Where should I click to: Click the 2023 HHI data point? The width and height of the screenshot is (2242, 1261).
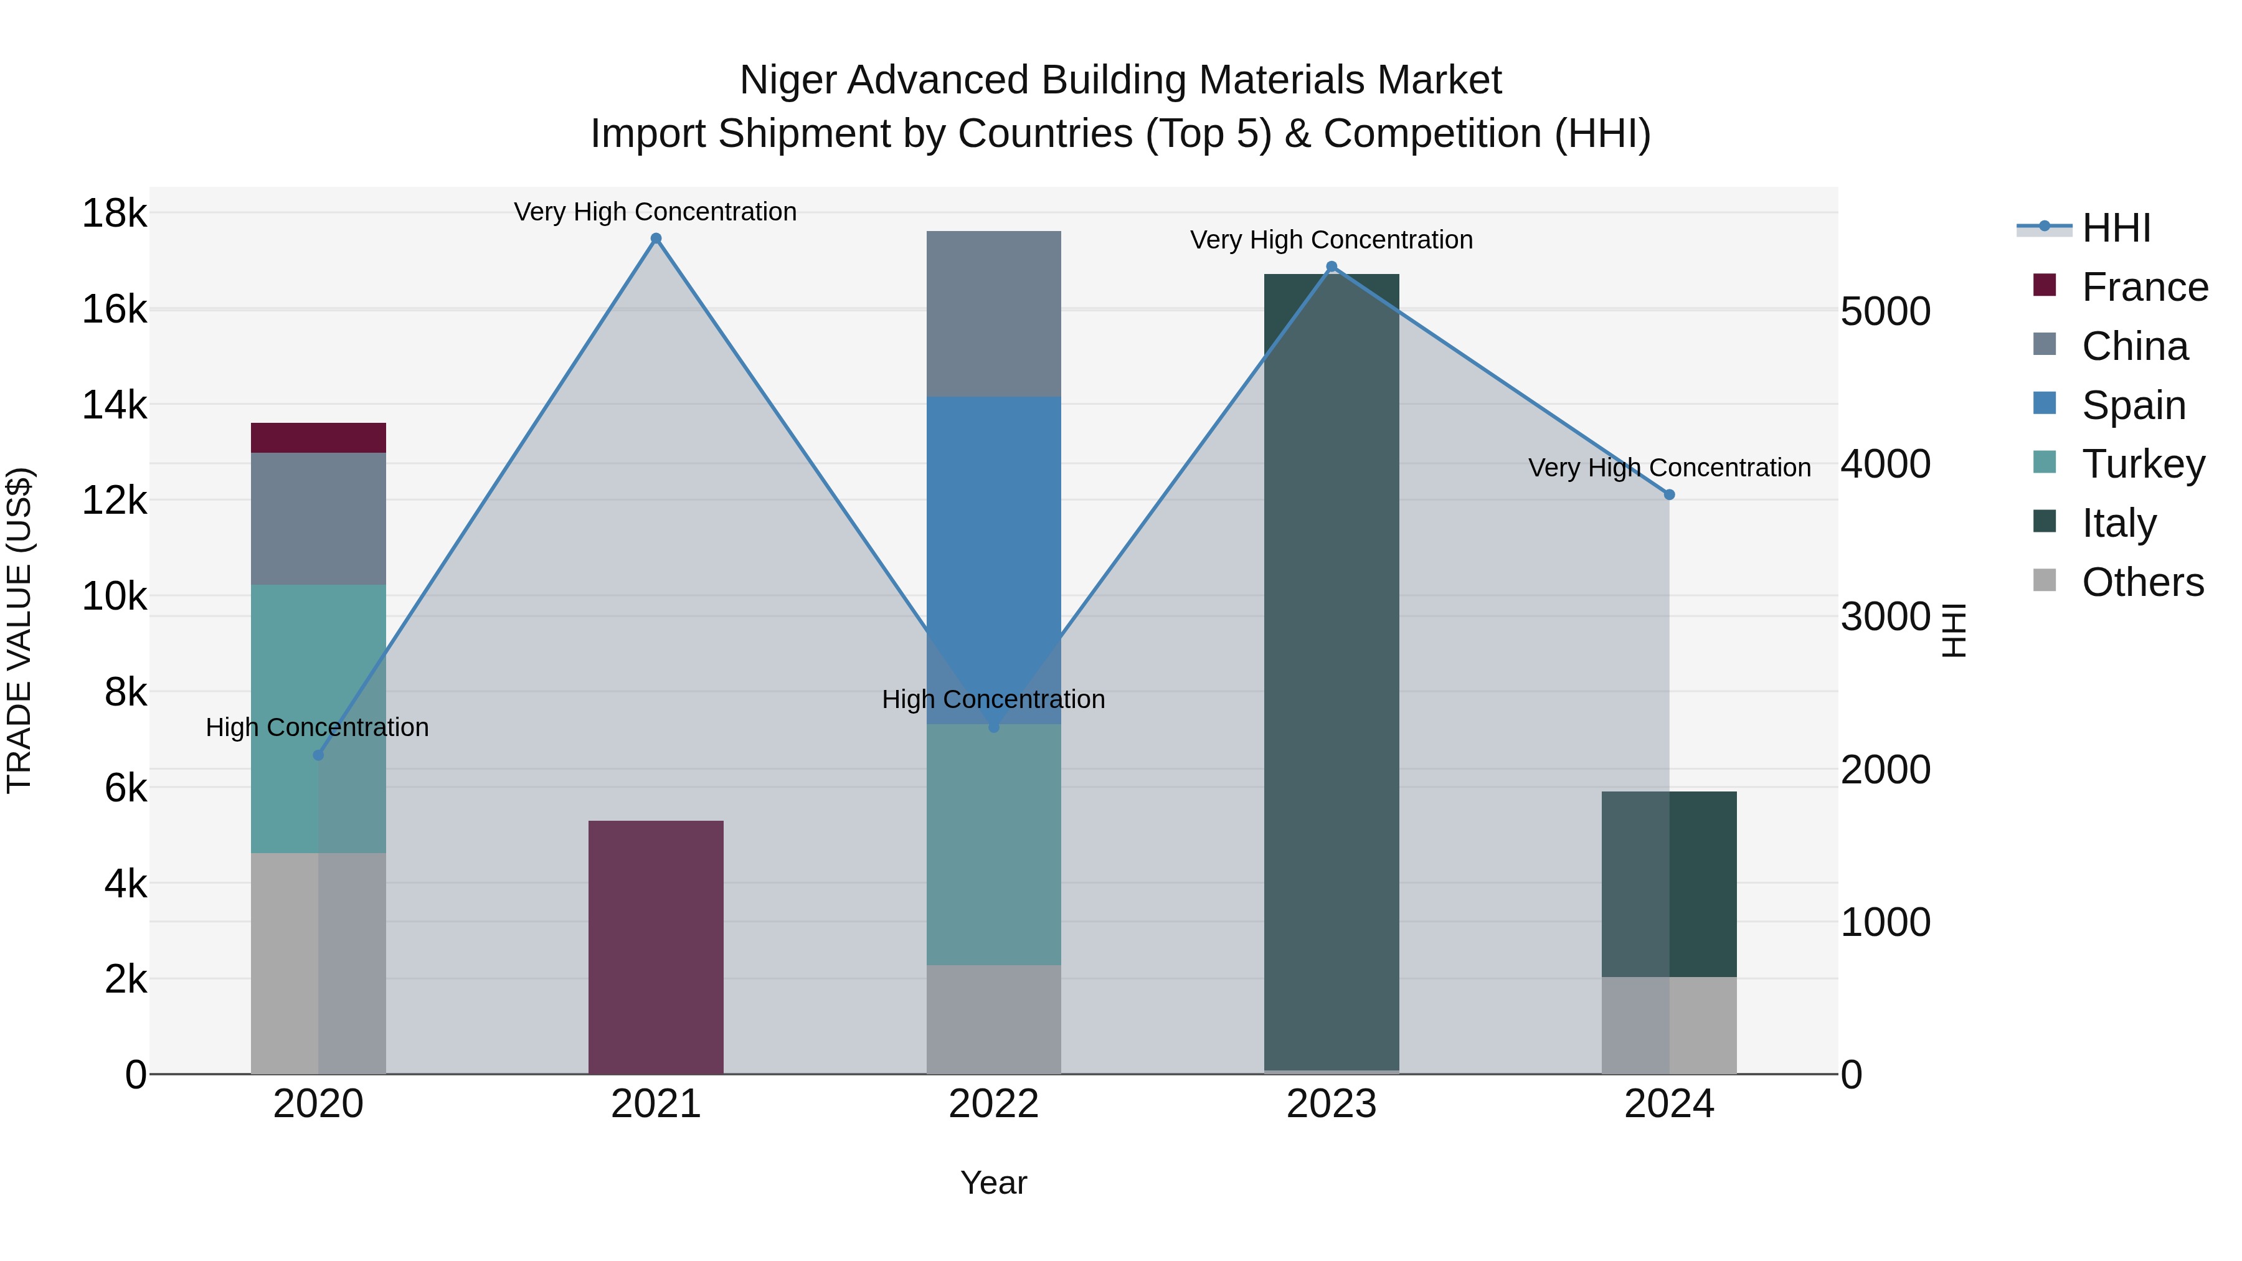(x=1331, y=267)
